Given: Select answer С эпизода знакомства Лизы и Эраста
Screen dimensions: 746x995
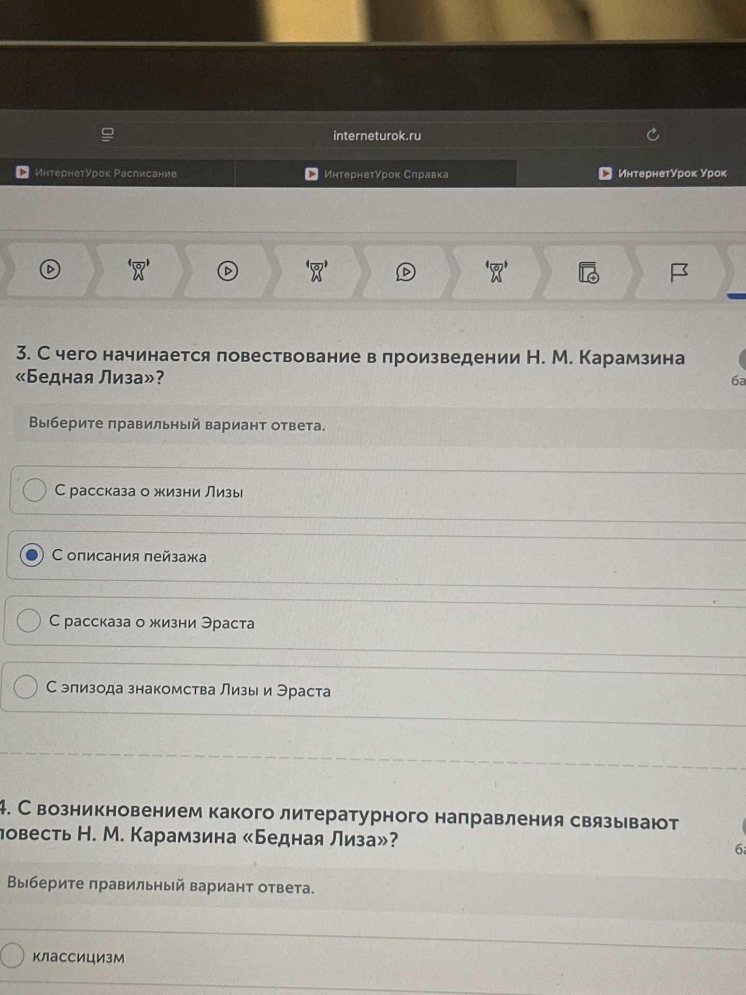Looking at the screenshot, I should pyautogui.click(x=374, y=693).
